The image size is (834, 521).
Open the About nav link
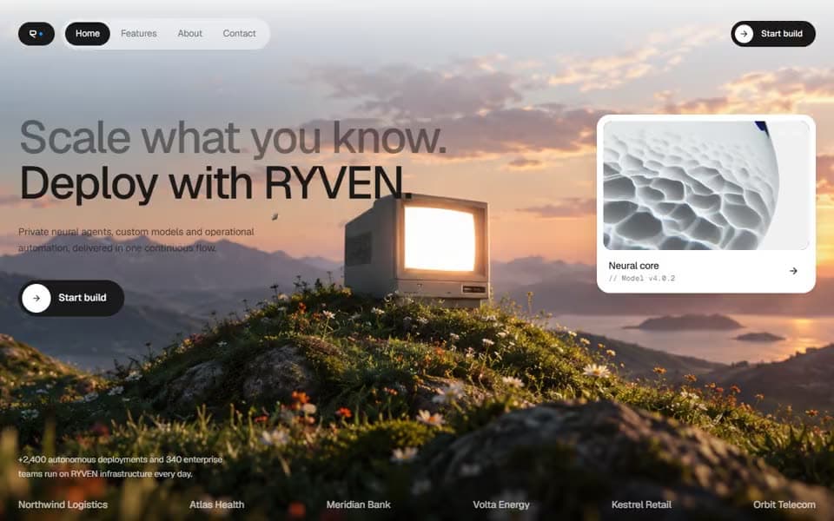(190, 34)
